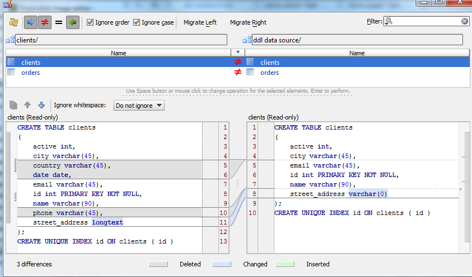This screenshot has width=472, height=277.
Task: Toggle the blue right-arrow migrate filter
Action: click(x=31, y=22)
